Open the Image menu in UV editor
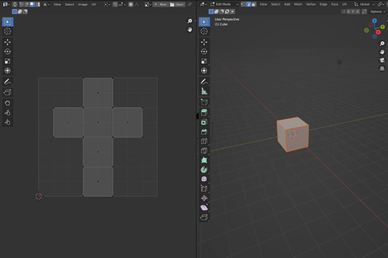 click(83, 4)
